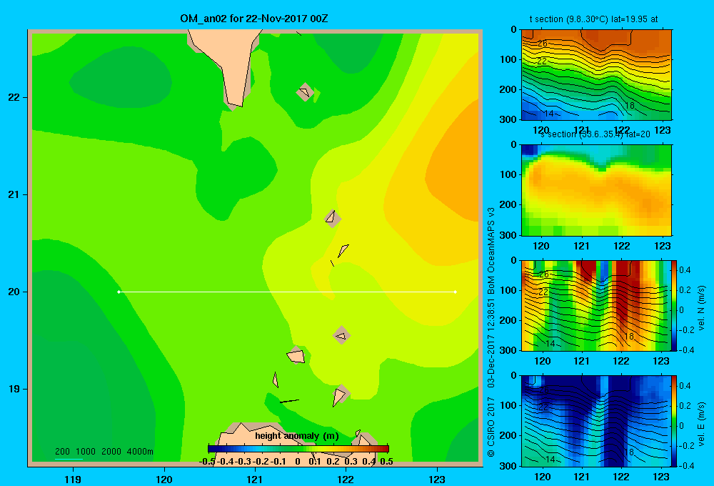This screenshot has width=714, height=486.
Task: Click the '-0.5' value on height colorbar
Action: tap(207, 462)
